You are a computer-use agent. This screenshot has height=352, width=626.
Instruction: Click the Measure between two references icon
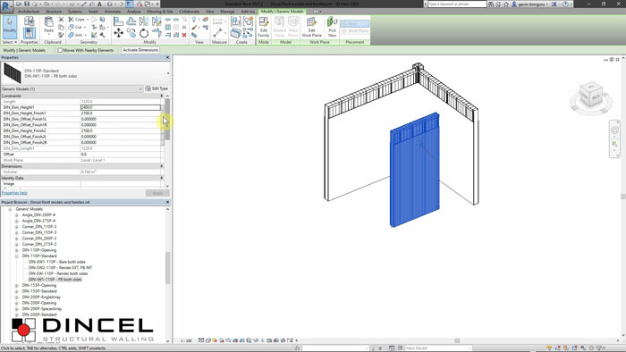[x=217, y=33]
